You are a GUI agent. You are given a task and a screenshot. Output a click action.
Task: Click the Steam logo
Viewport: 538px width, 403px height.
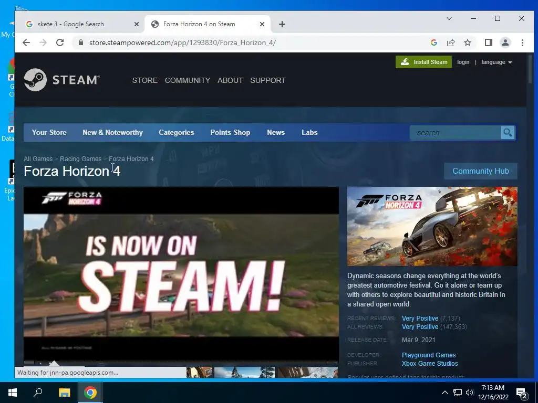[62, 80]
